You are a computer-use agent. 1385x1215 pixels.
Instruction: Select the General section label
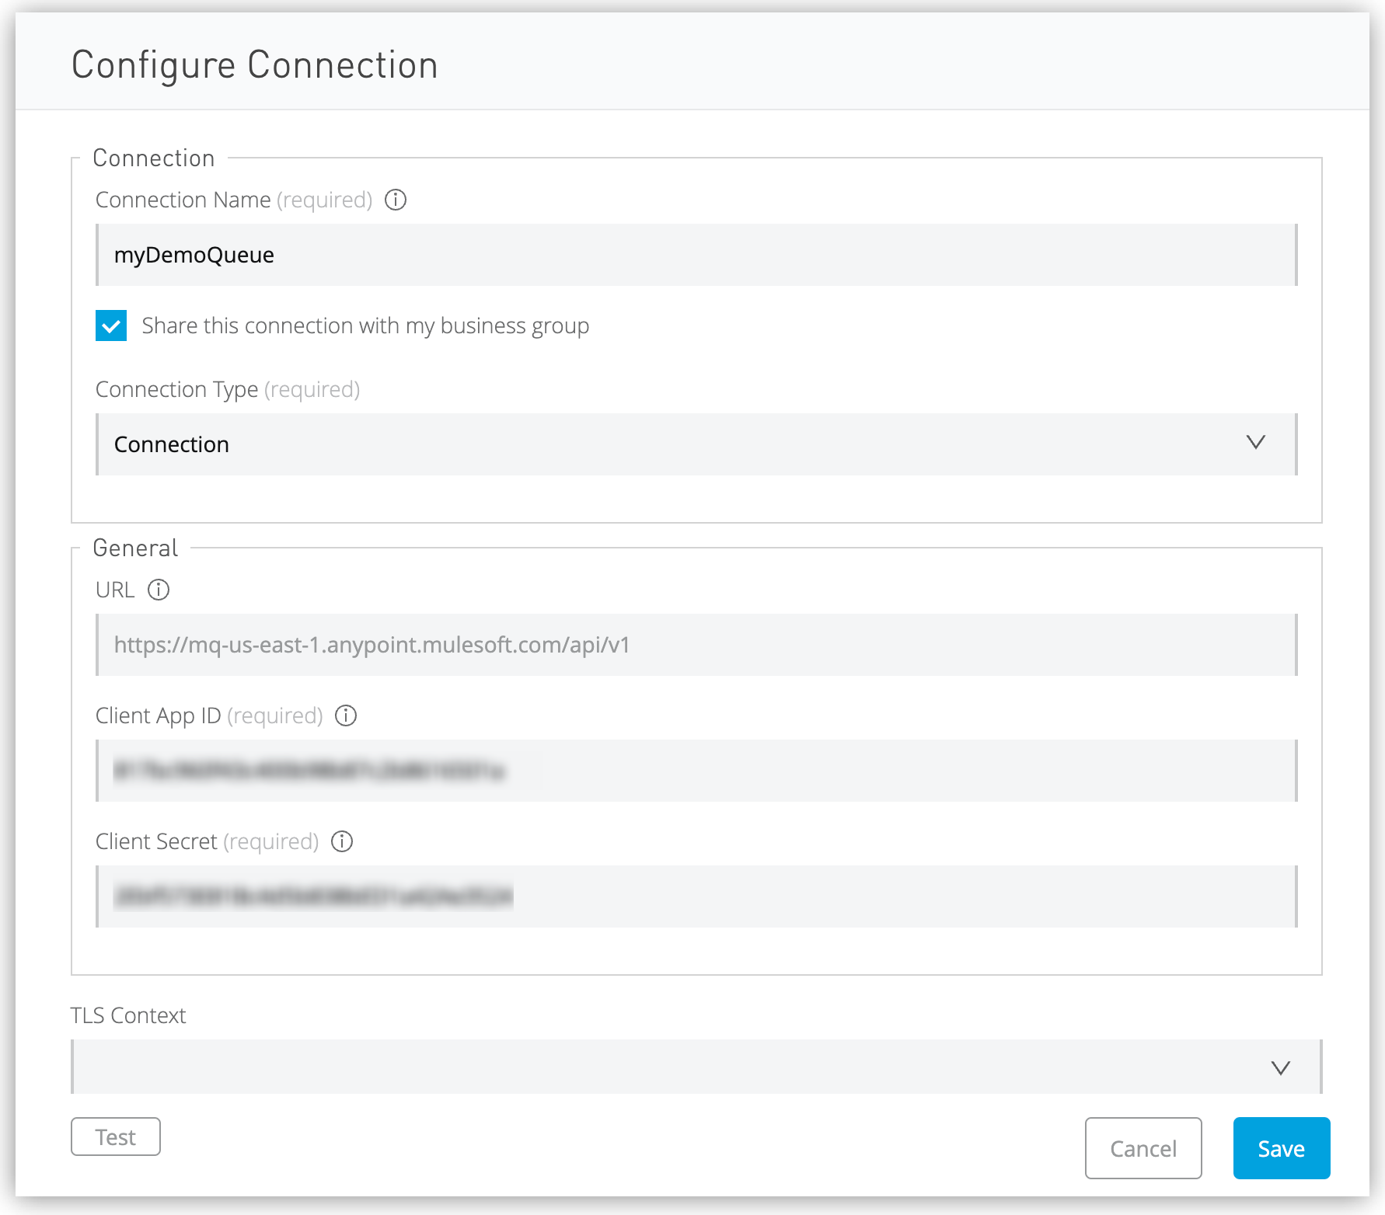click(135, 548)
